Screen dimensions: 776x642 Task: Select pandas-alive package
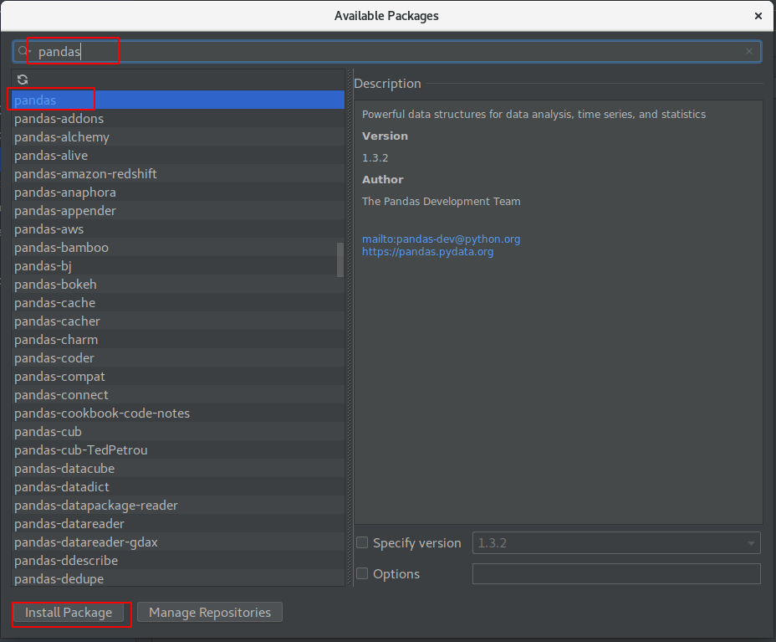[x=178, y=155]
